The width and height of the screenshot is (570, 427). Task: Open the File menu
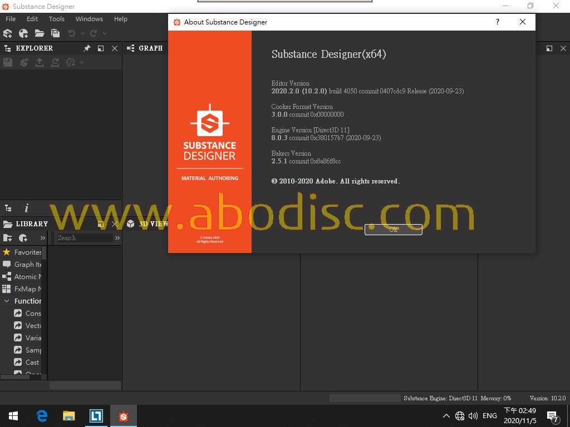(11, 19)
